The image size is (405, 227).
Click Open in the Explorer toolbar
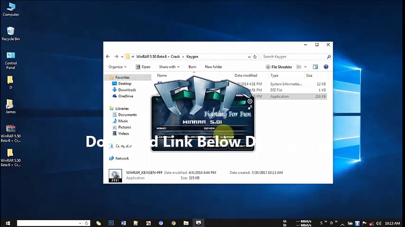pyautogui.click(x=143, y=67)
